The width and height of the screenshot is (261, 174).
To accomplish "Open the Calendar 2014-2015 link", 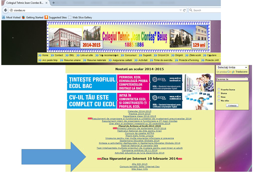I will pyautogui.click(x=139, y=111).
